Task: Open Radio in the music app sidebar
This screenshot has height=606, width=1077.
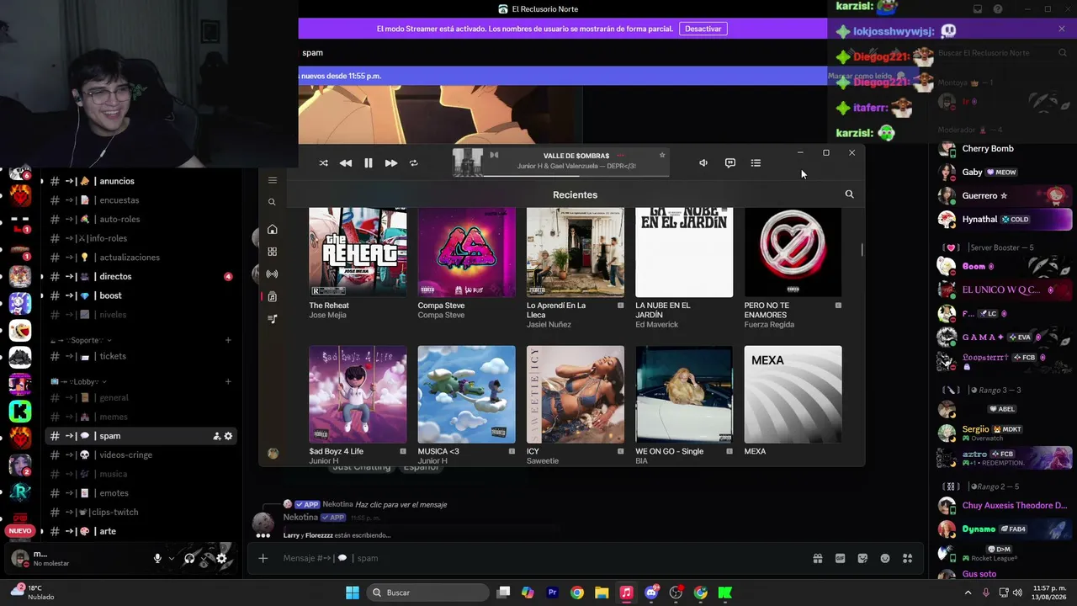Action: click(x=272, y=274)
